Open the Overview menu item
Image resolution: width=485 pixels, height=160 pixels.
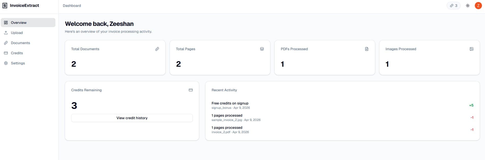point(28,23)
